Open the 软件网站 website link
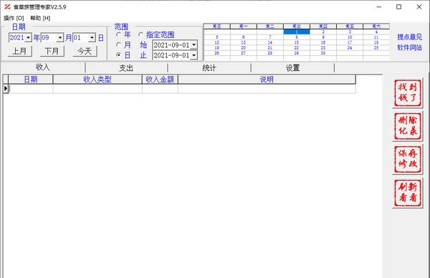The width and height of the screenshot is (430, 278). tap(409, 47)
